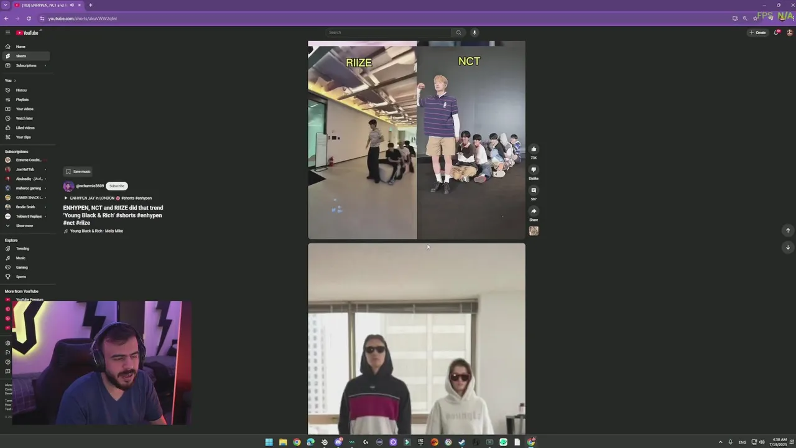This screenshot has height=448, width=796.
Task: Click the YouTube search field
Action: pos(389,32)
